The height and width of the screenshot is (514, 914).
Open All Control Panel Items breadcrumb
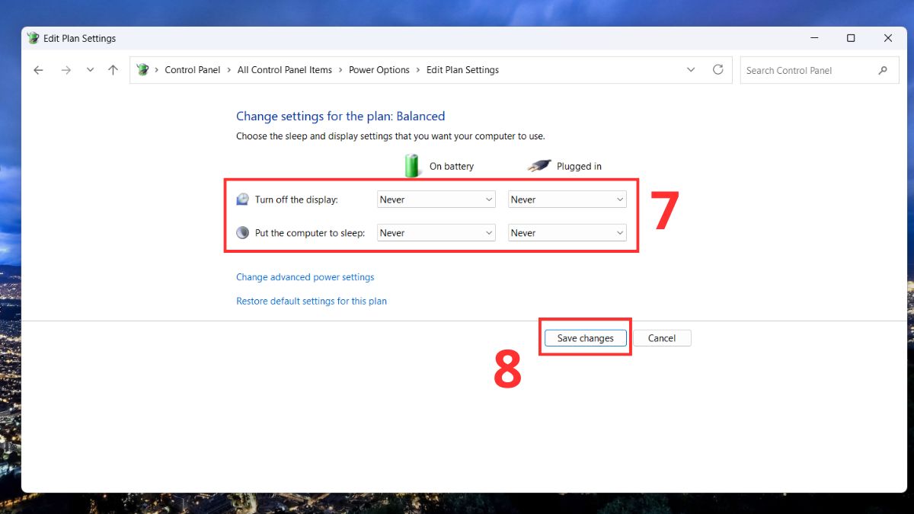coord(284,70)
